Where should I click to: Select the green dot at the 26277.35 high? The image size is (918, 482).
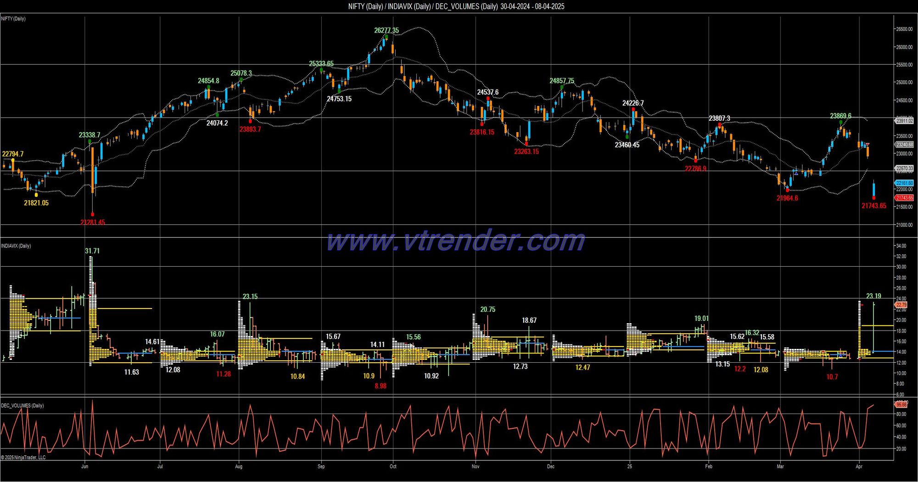pyautogui.click(x=386, y=37)
